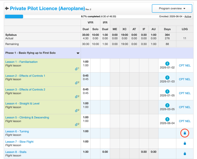
Task: Open Lesson 6 - Turning
Action: coord(17,131)
